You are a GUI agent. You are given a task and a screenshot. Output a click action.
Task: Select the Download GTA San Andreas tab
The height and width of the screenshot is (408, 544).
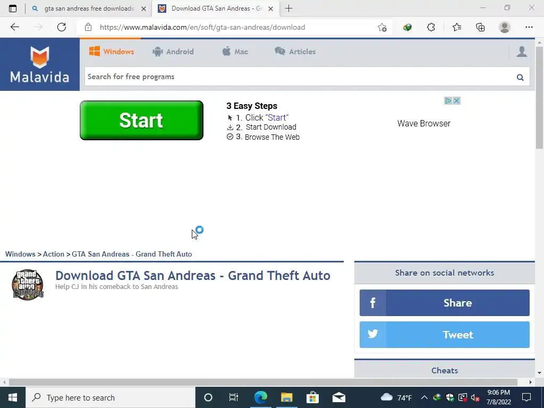coord(215,8)
